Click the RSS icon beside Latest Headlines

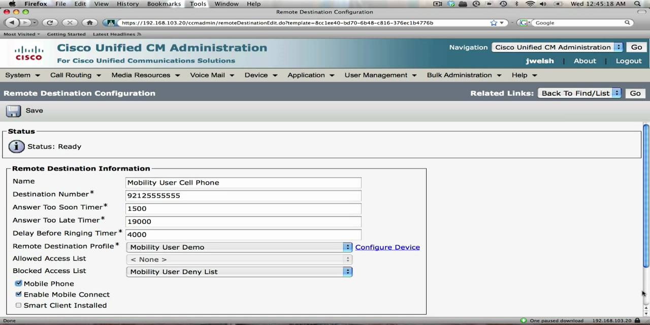(x=139, y=34)
